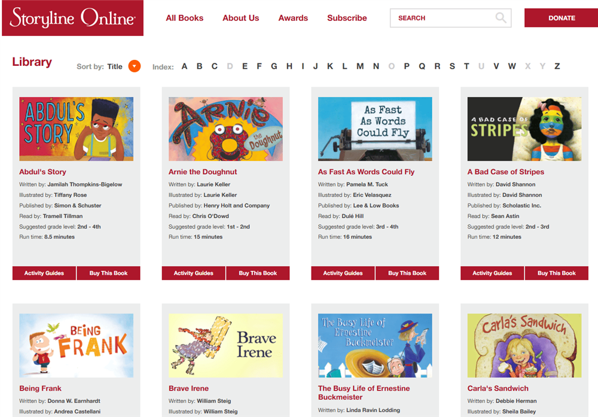Jump to index letter I
This screenshot has width=598, height=417.
[303, 66]
